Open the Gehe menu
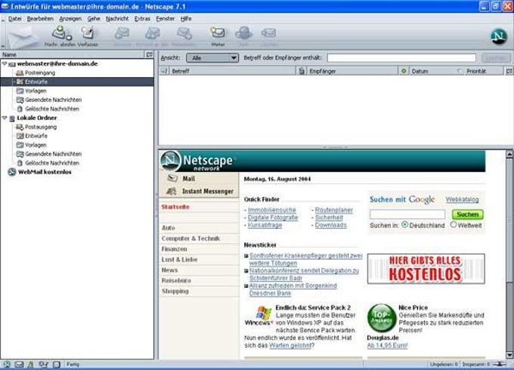514x370 pixels. coord(94,19)
